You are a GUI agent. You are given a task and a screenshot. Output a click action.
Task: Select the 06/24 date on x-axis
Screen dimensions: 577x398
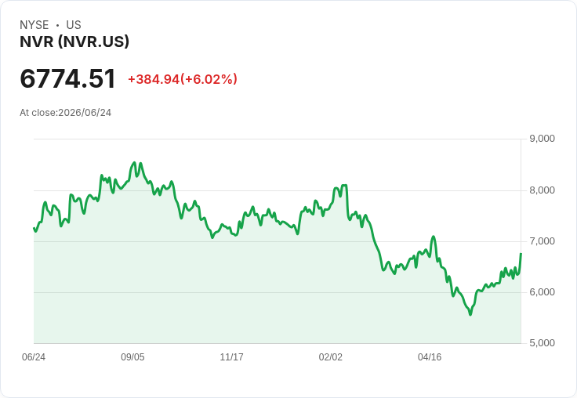tap(34, 356)
